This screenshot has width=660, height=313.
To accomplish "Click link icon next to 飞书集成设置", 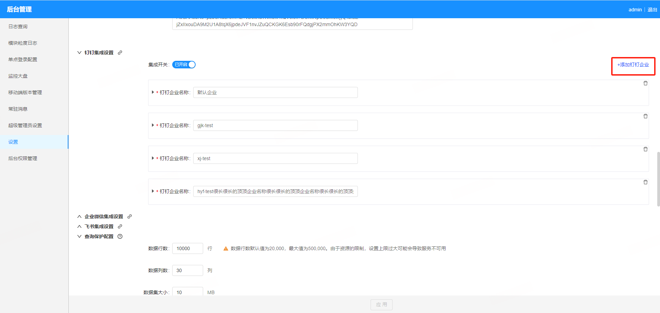I will pyautogui.click(x=120, y=226).
